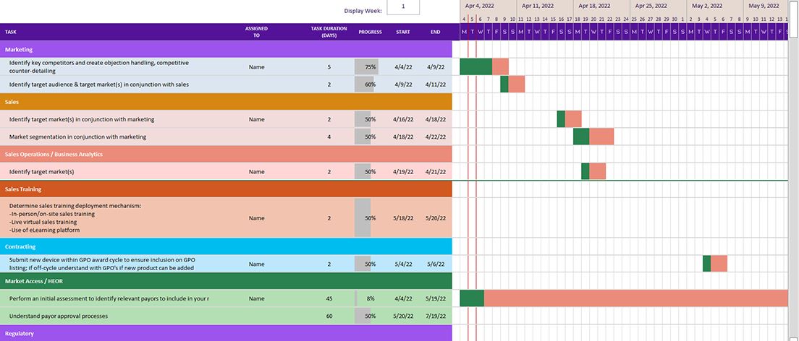Image resolution: width=799 pixels, height=341 pixels.
Task: Click 'Identify target audience & target market(s)' task
Action: (x=99, y=85)
